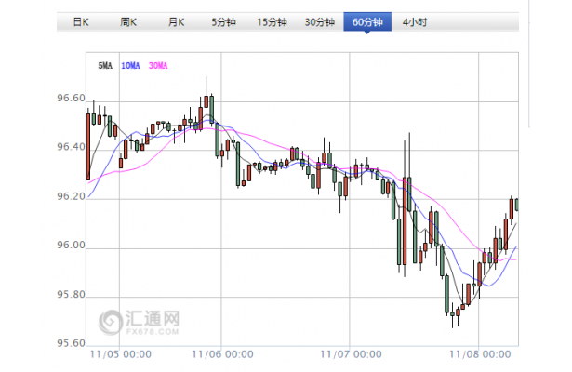Switch to the 日K daily chart tab
The width and height of the screenshot is (572, 372).
pyautogui.click(x=81, y=22)
